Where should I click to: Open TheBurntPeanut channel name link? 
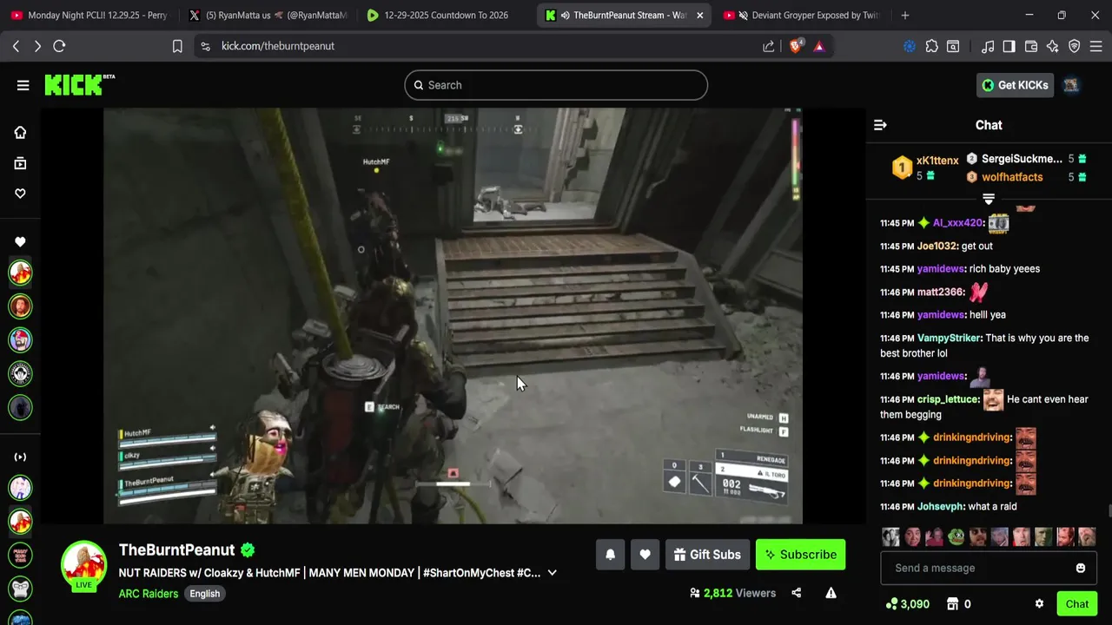(x=177, y=549)
